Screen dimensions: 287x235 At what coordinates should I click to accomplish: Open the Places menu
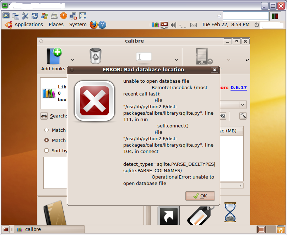pos(56,24)
